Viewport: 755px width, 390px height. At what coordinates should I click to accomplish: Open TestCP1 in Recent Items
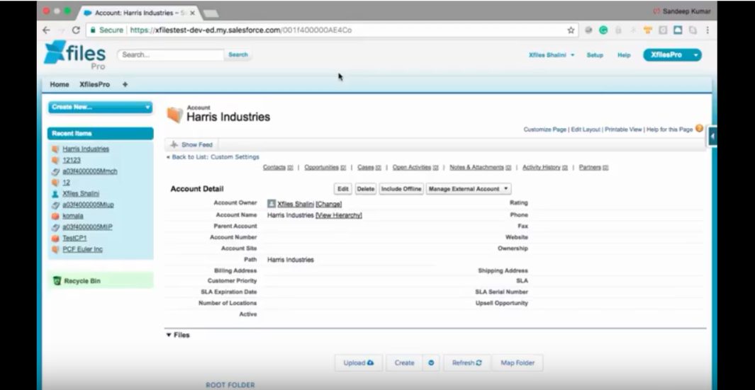click(74, 238)
